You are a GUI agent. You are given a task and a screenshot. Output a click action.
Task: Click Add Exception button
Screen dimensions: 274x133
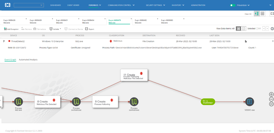[11, 29]
